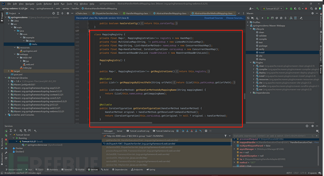Open the Endpoints tool window button

tap(137, 169)
